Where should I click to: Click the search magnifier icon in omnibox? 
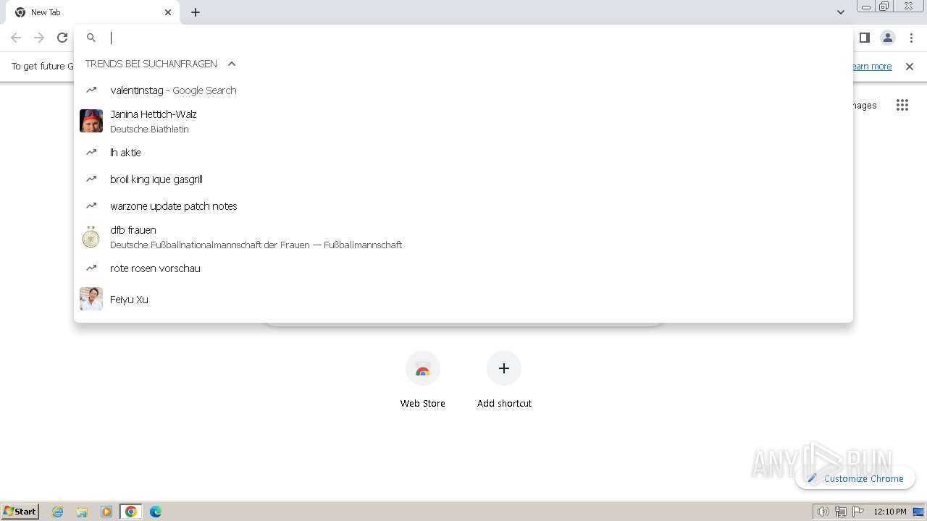pyautogui.click(x=91, y=38)
